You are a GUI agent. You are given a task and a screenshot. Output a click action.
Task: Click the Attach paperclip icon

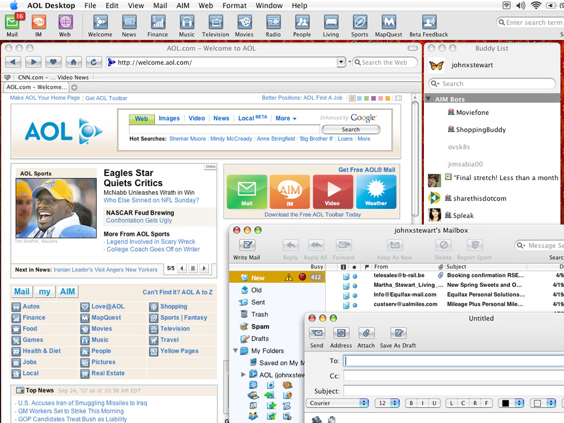[366, 333]
